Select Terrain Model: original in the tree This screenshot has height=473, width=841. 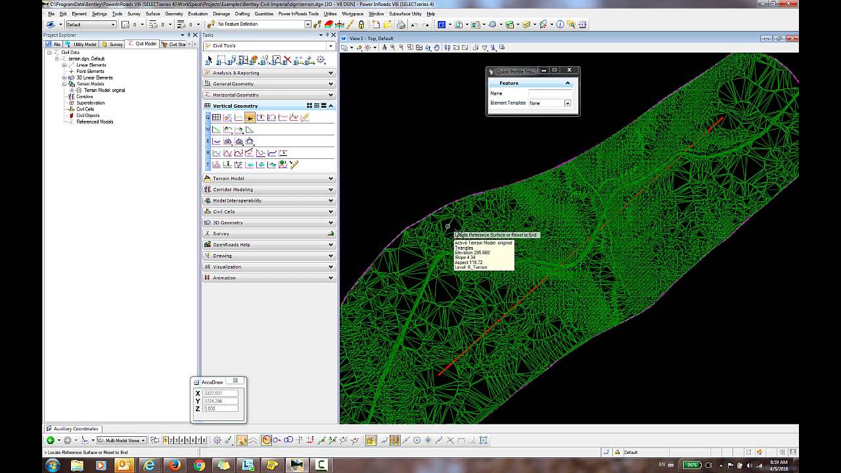(x=104, y=90)
